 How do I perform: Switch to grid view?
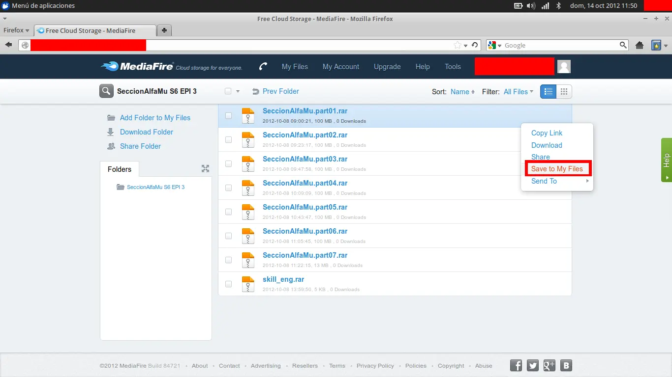[564, 92]
